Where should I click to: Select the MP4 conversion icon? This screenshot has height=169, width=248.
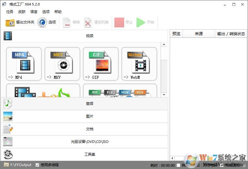(x=24, y=63)
